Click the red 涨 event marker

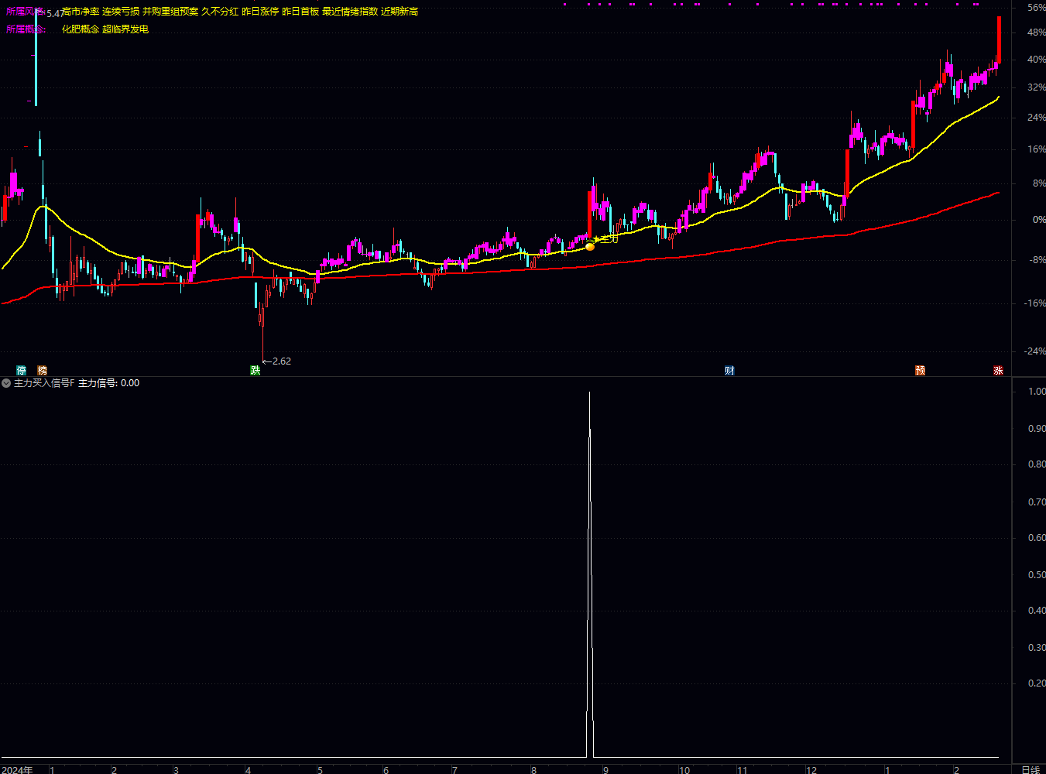pyautogui.click(x=999, y=371)
